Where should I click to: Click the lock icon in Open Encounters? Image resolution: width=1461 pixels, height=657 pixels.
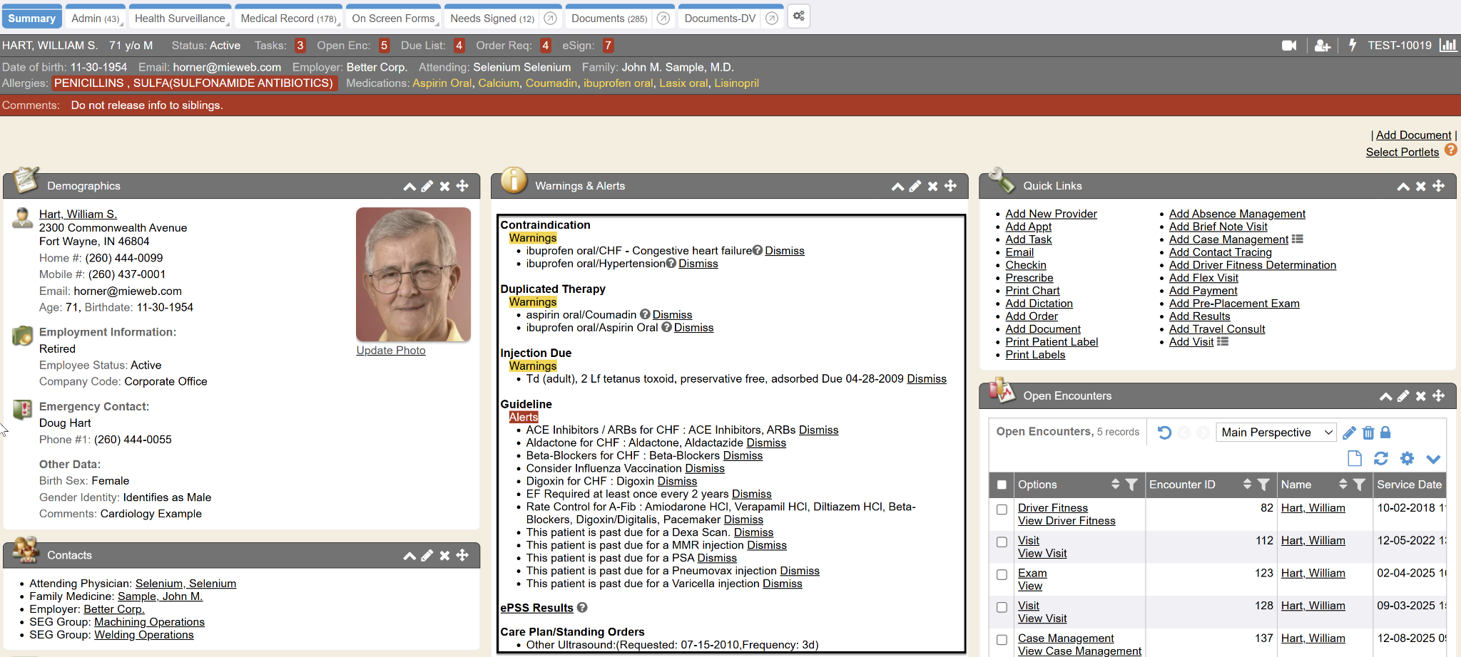[x=1385, y=433]
